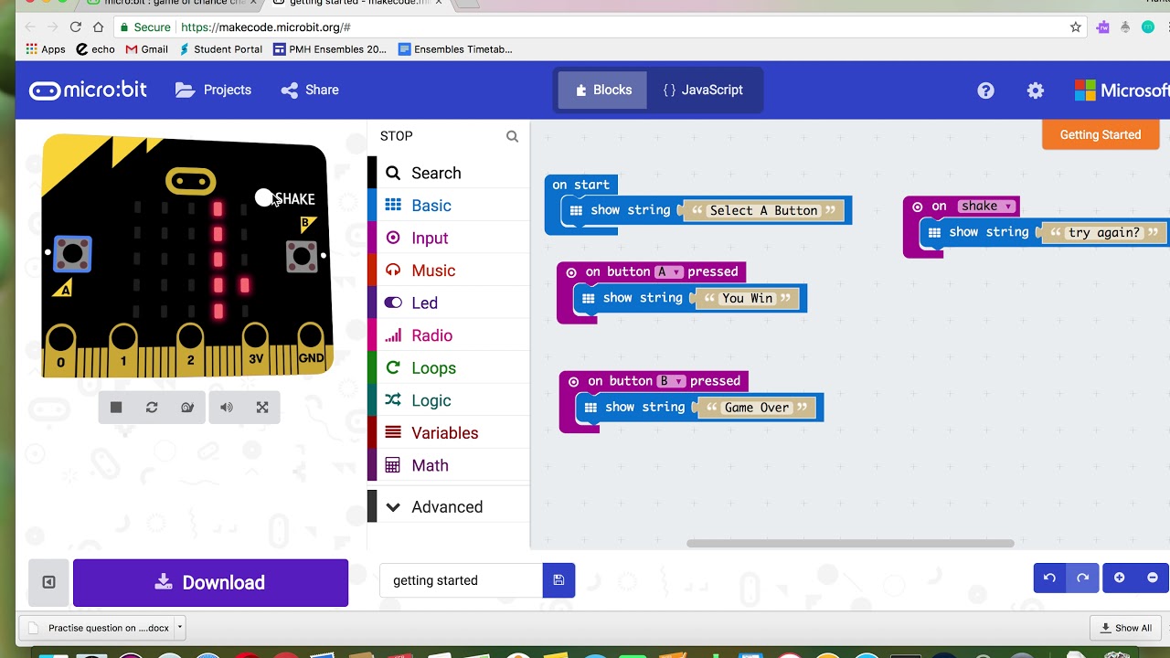Open the Practise question docx download
This screenshot has width=1170, height=658.
pos(99,628)
